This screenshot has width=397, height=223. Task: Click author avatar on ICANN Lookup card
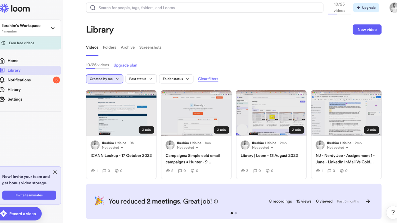tap(95, 145)
